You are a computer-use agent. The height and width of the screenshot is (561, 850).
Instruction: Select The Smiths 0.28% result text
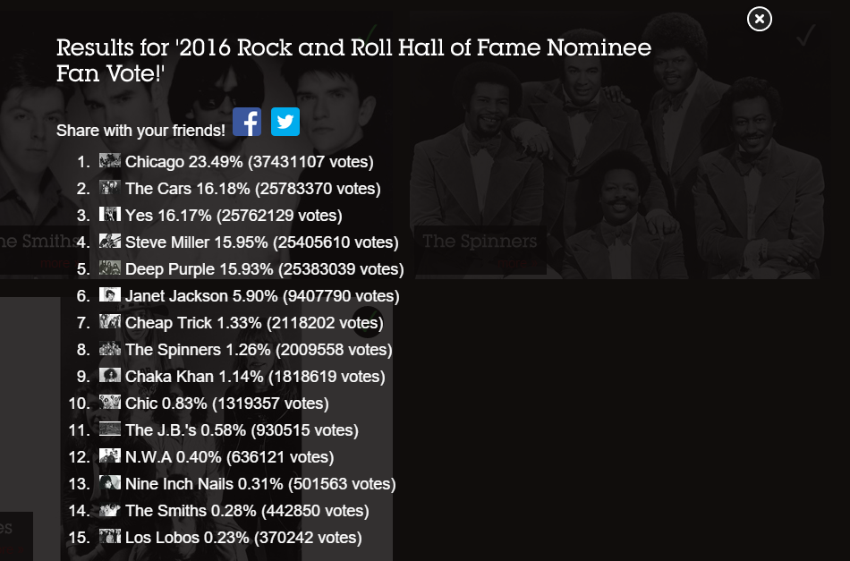(247, 511)
